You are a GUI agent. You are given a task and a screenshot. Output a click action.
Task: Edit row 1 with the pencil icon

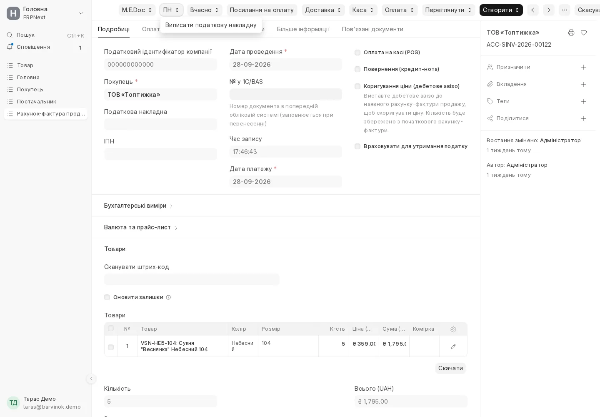click(453, 347)
